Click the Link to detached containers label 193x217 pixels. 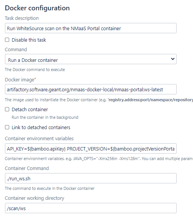(41, 128)
